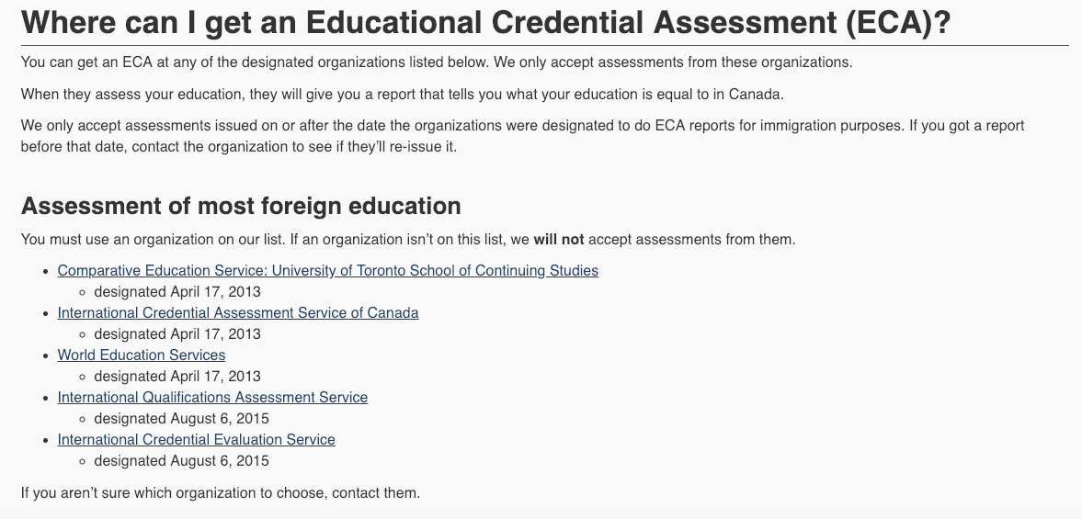This screenshot has width=1082, height=519.
Task: Click the 'When they assess your education' paragraph
Action: (402, 95)
